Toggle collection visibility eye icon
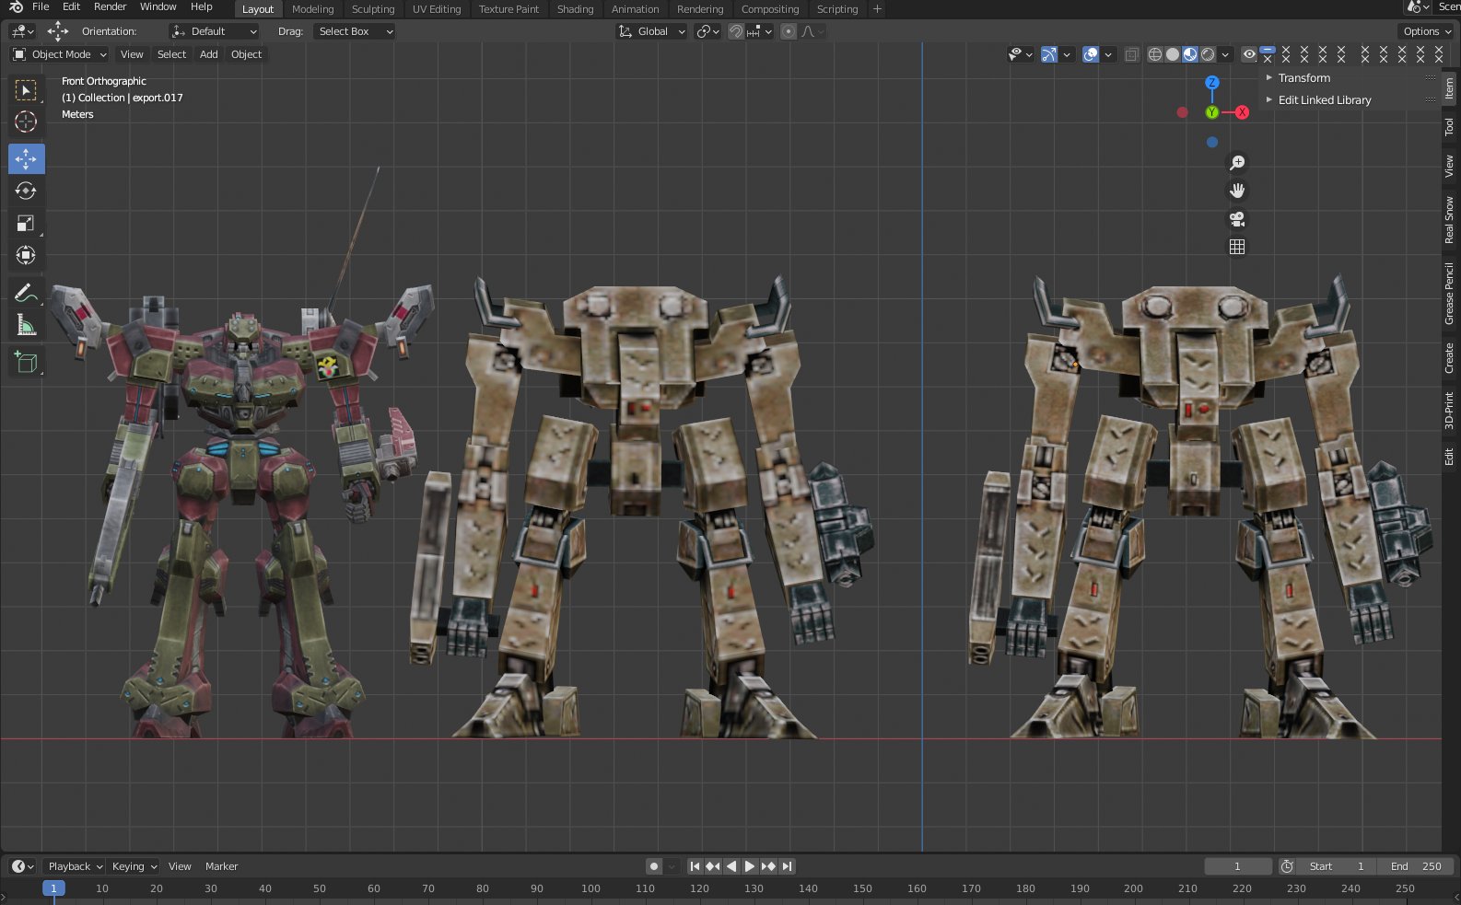 (x=1249, y=54)
